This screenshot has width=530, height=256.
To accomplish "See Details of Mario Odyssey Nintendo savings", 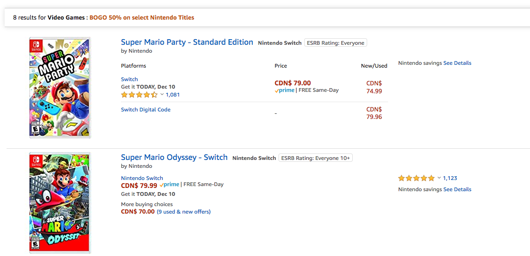I will (x=457, y=189).
